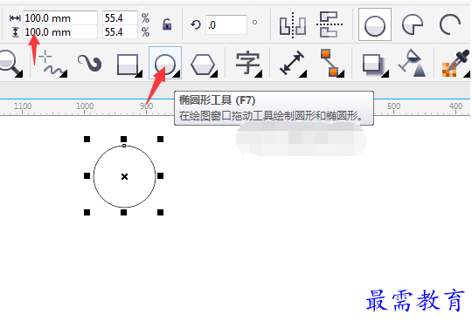Screen dimensions: 472x328
Task: Open the Zoom tool flyout arrow
Action: [19, 73]
